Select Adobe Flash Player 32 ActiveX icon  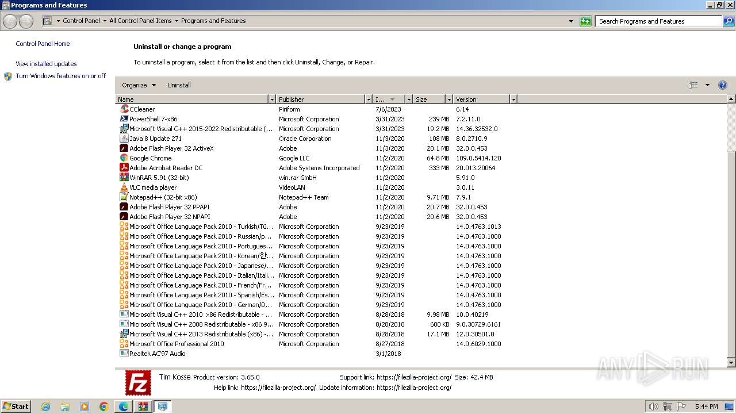(124, 148)
